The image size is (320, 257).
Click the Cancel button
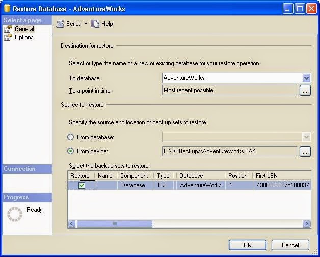pos(290,245)
